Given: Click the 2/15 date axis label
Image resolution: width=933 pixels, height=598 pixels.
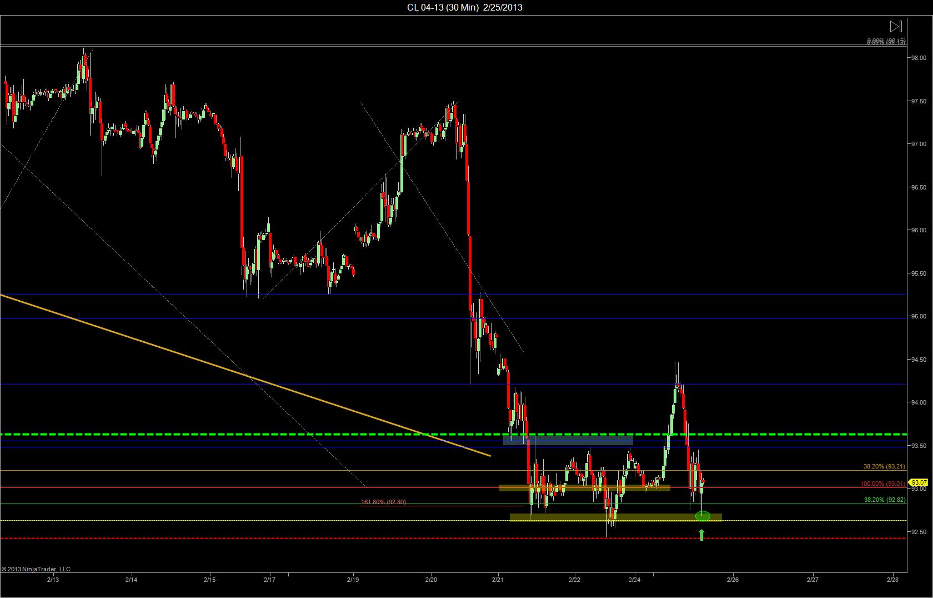Looking at the screenshot, I should pyautogui.click(x=210, y=579).
